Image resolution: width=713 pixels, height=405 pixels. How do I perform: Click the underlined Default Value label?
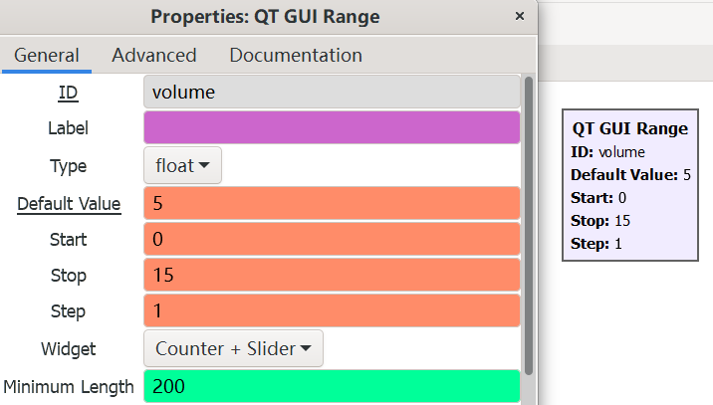click(69, 204)
